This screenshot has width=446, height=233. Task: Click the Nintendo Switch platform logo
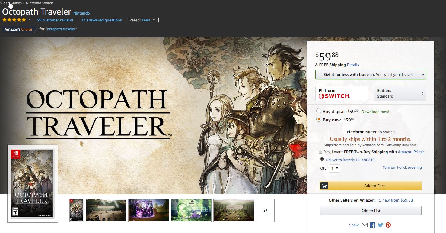click(334, 96)
